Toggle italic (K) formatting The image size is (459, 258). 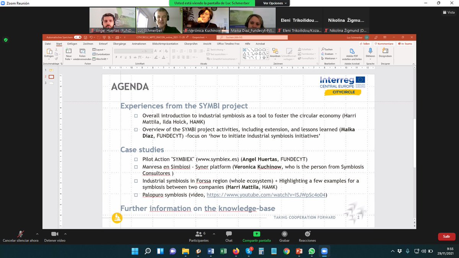click(121, 57)
